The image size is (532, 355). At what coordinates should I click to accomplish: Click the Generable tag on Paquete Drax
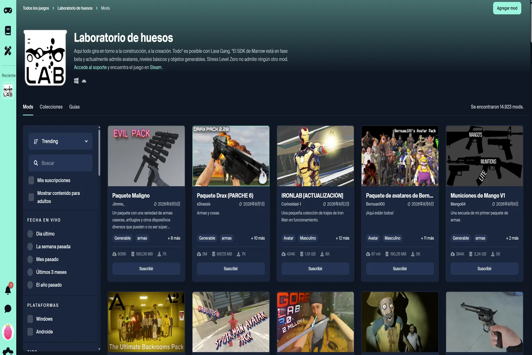207,238
